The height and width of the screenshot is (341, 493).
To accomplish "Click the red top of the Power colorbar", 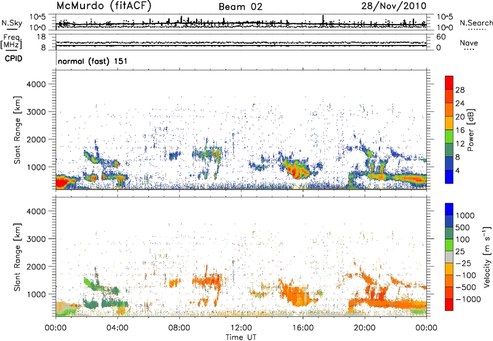I will pyautogui.click(x=449, y=82).
